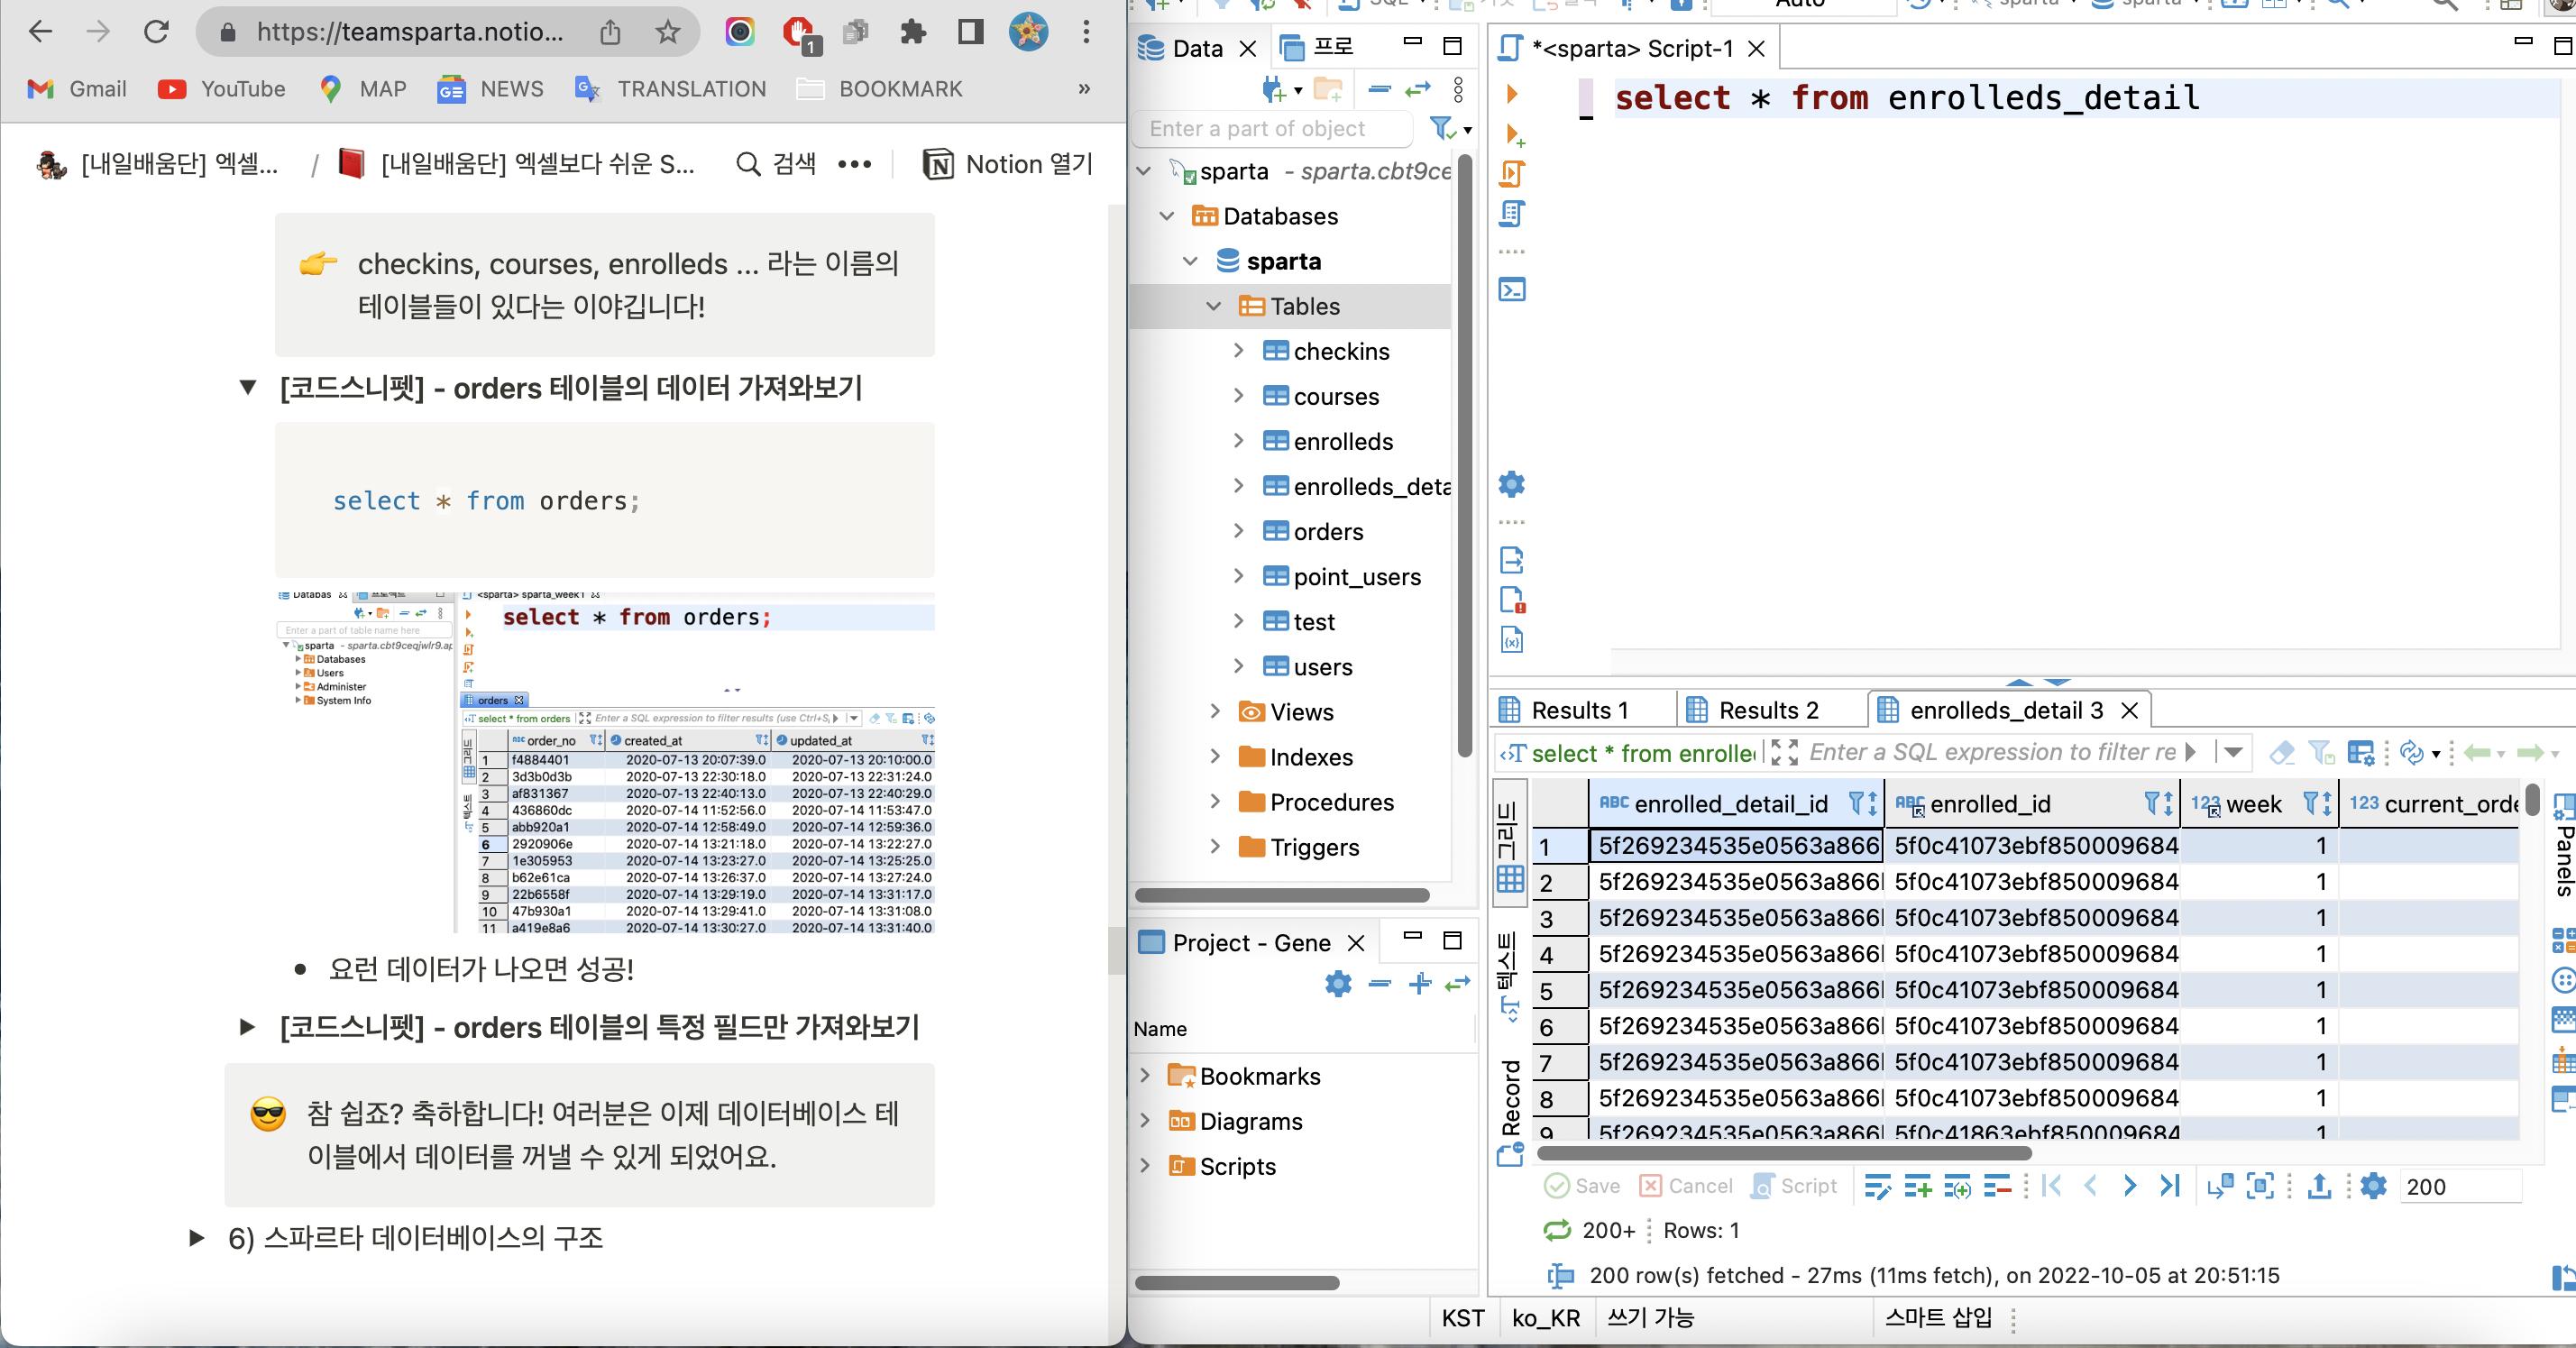The height and width of the screenshot is (1348, 2576).
Task: Click Notion 열기 button
Action: tap(1008, 164)
